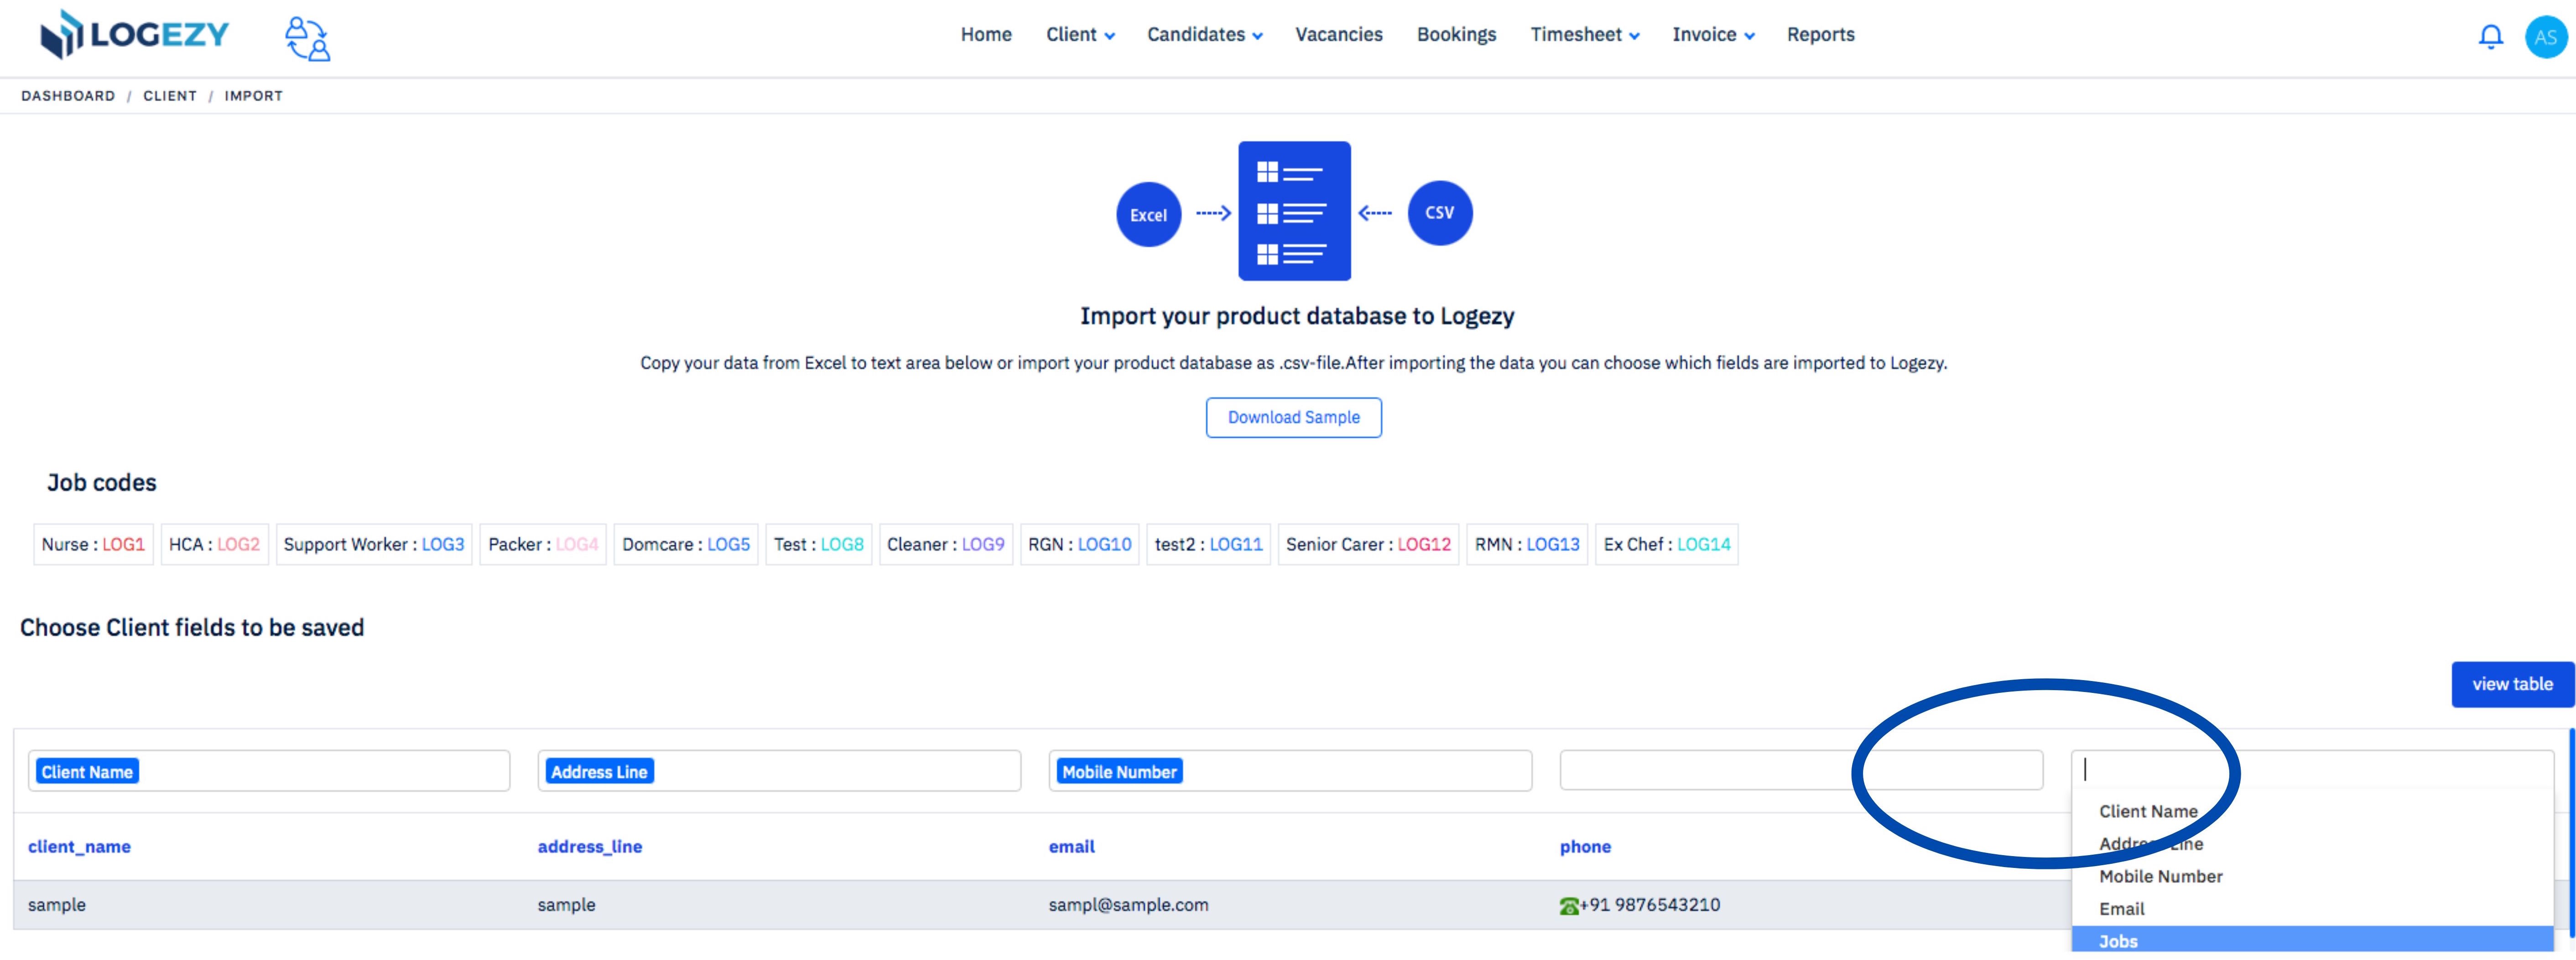
Task: Open the empty field selector above phone
Action: coord(1801,770)
